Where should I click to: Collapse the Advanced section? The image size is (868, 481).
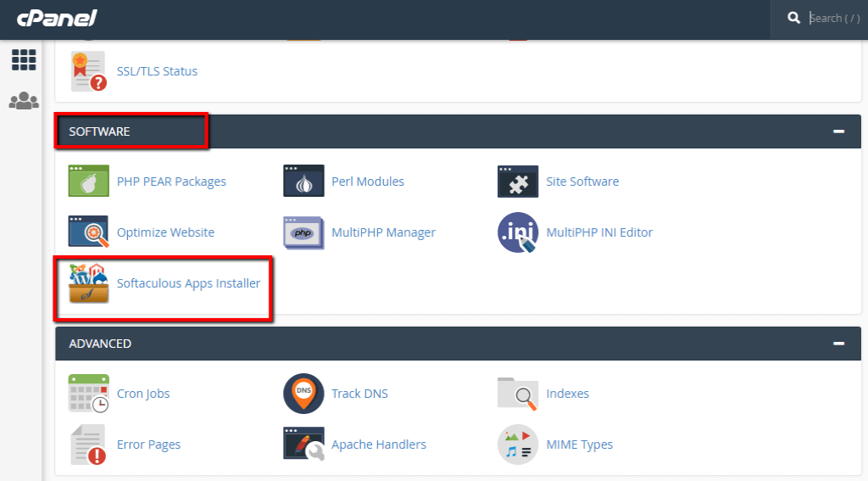[838, 344]
